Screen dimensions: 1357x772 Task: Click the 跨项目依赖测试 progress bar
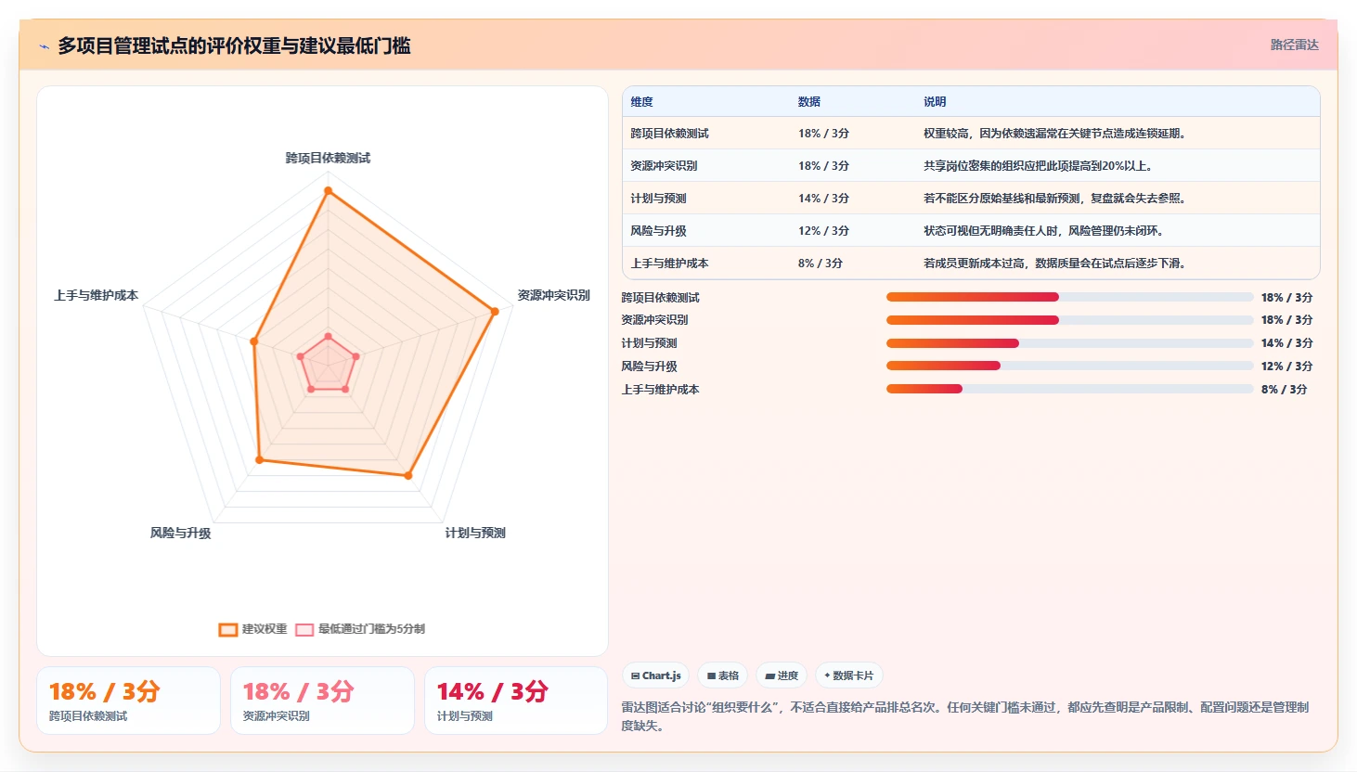[x=1069, y=297]
